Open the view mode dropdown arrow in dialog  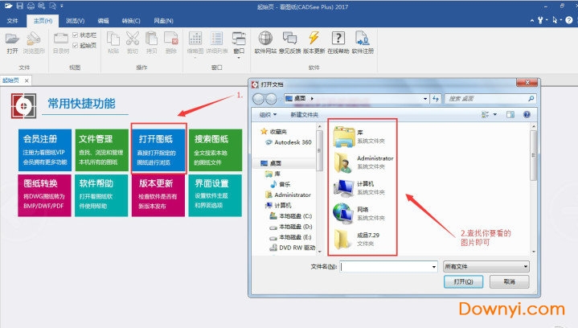(494, 115)
